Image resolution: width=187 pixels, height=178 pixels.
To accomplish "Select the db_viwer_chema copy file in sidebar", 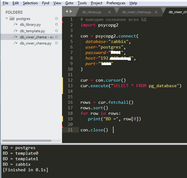I will [37, 37].
